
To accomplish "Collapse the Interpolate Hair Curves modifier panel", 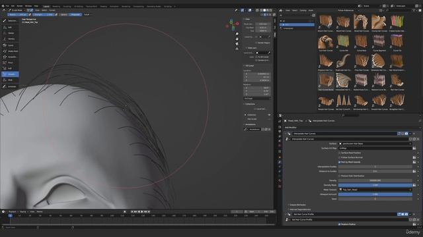I will 286,134.
